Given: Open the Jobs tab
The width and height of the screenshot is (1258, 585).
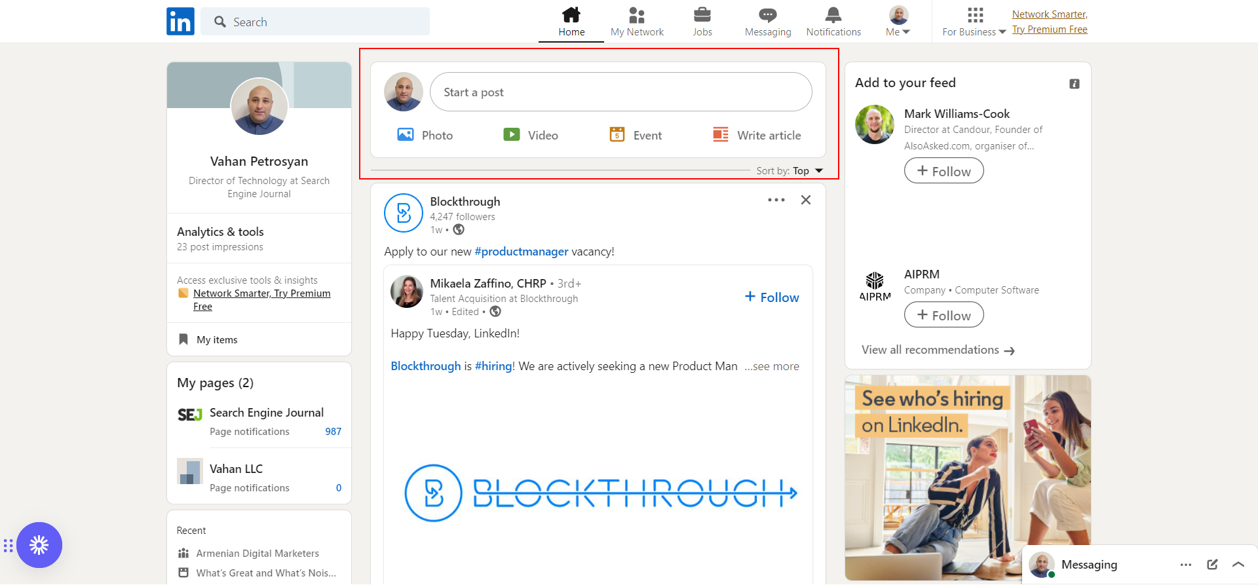Looking at the screenshot, I should click(x=702, y=22).
